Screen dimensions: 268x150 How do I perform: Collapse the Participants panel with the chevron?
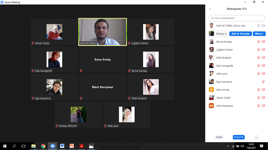click(x=210, y=9)
